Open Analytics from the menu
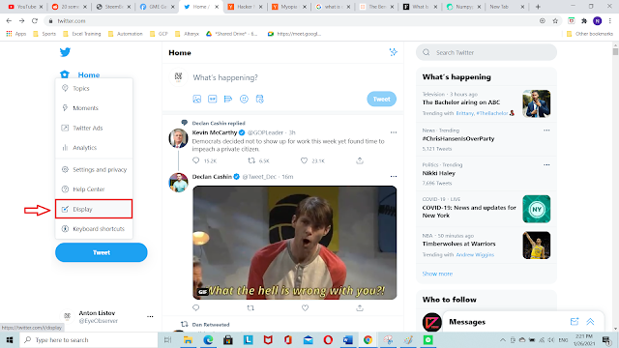Screen dimensions: 619x348 click(x=94, y=148)
